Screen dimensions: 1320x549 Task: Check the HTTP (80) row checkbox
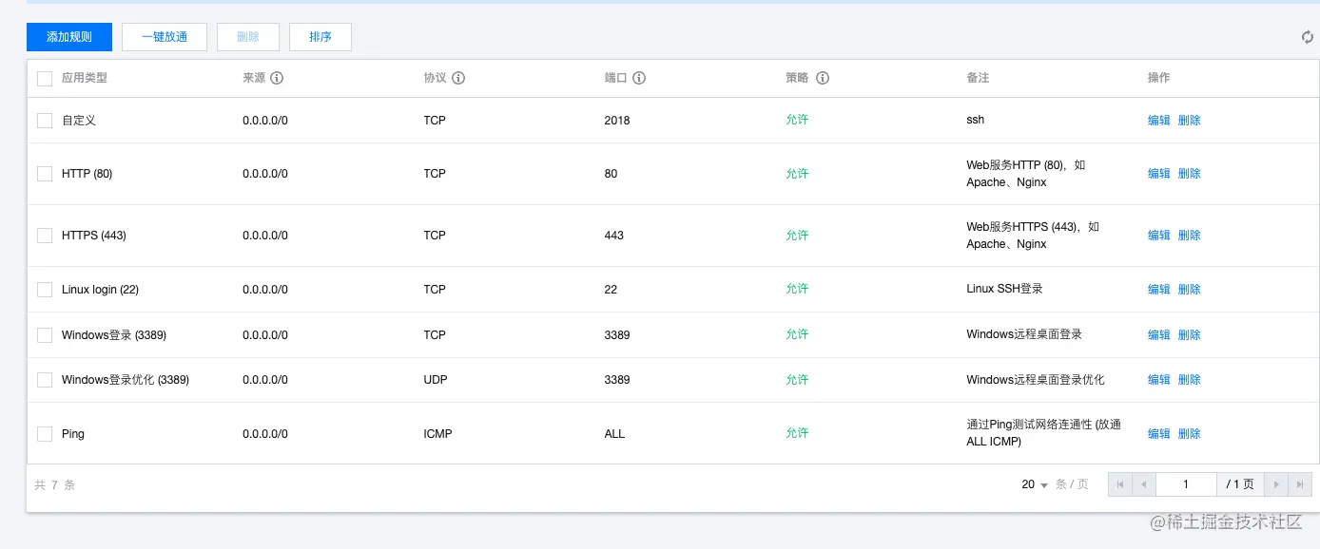45,174
